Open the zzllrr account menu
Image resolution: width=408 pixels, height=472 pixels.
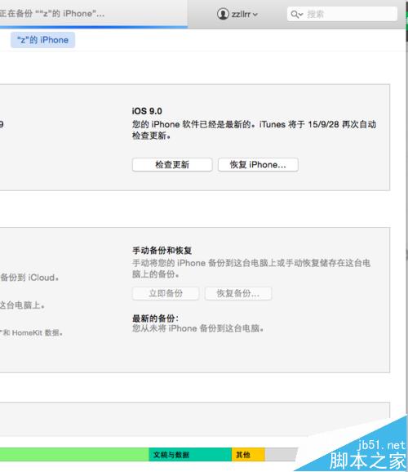(237, 14)
